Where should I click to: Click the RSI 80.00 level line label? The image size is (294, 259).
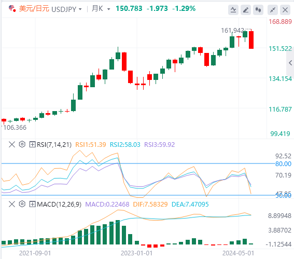coord(283,164)
